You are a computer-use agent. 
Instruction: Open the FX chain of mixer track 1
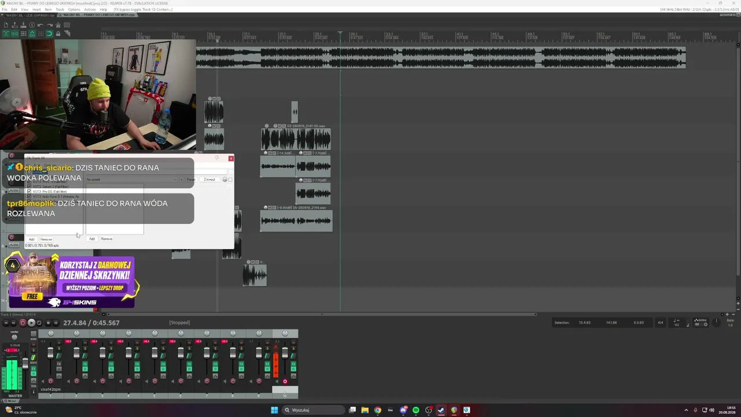[x=59, y=365]
